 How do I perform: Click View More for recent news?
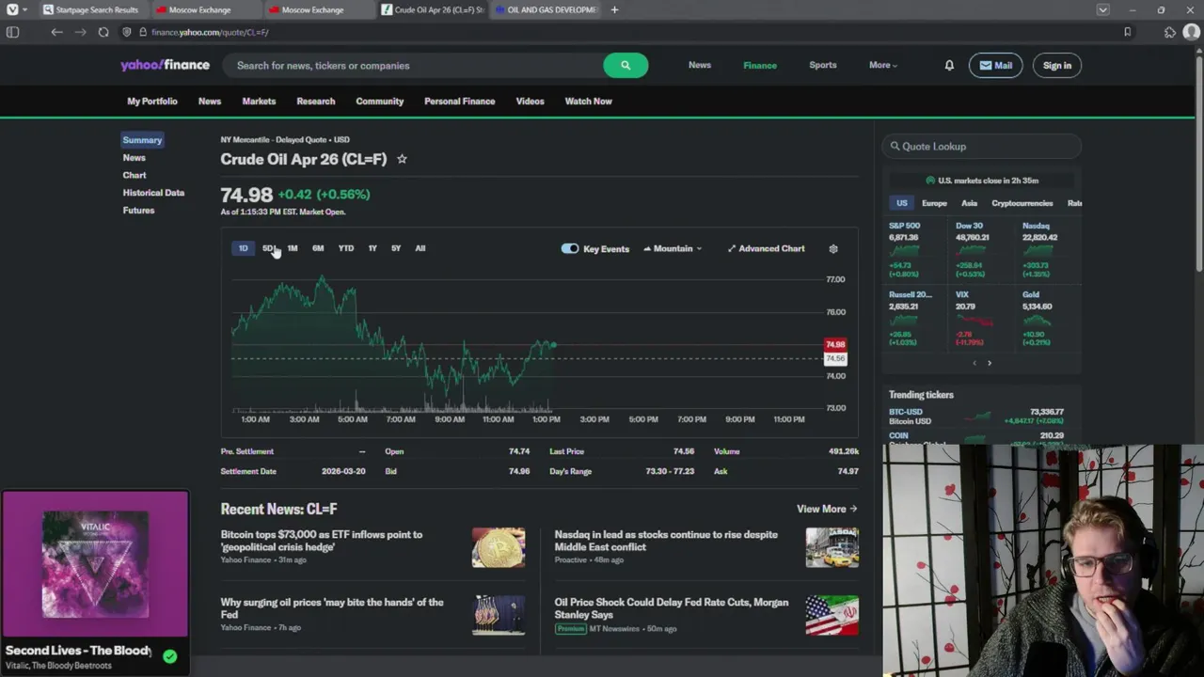(827, 509)
